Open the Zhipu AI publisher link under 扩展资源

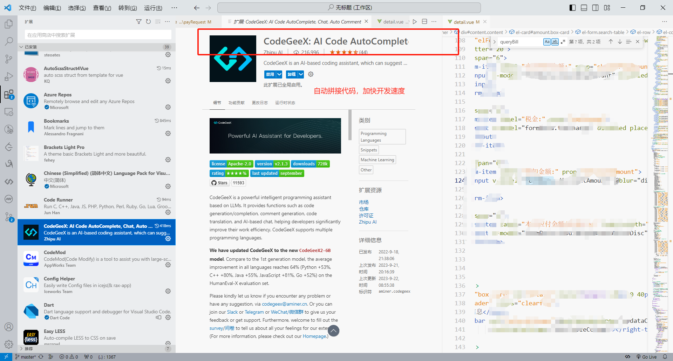point(368,222)
